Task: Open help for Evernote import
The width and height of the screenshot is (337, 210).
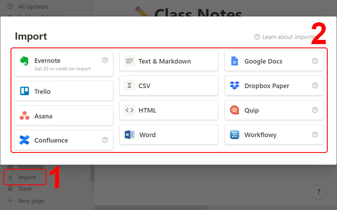Action: tap(105, 60)
